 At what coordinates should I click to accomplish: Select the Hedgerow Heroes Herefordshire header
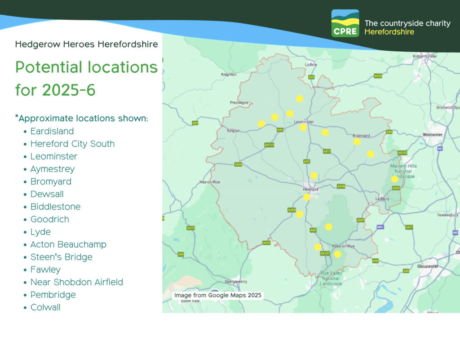[86, 44]
